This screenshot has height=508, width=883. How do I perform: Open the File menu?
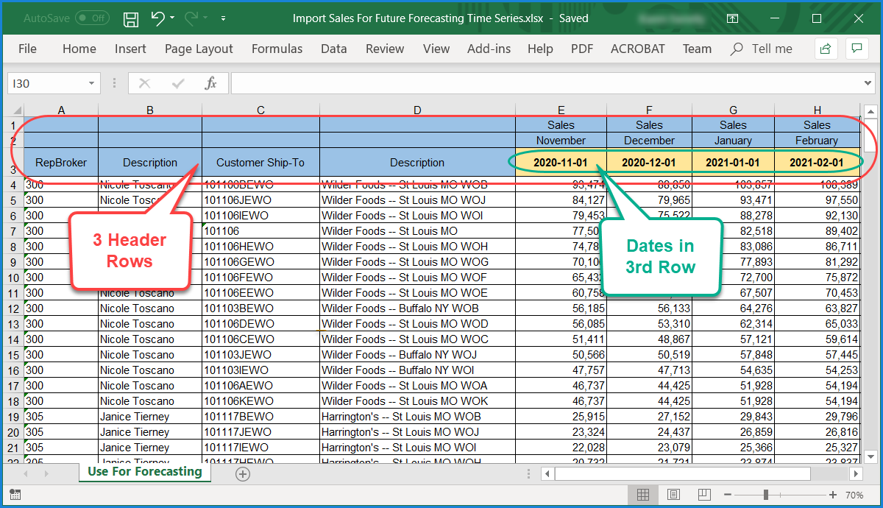click(x=27, y=49)
